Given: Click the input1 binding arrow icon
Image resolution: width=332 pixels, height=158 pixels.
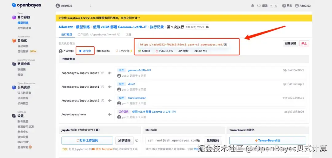Looking at the screenshot, I should pos(110,87).
